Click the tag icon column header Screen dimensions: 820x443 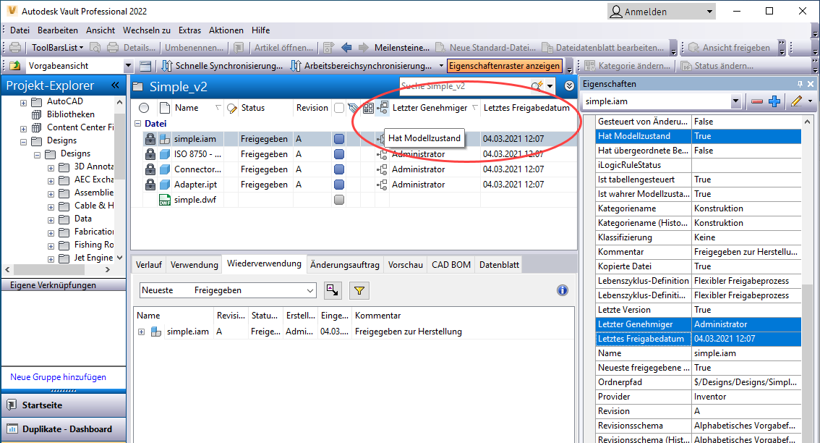[354, 108]
